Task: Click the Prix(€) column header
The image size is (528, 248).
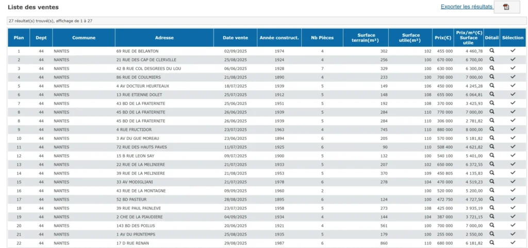Action: 443,38
